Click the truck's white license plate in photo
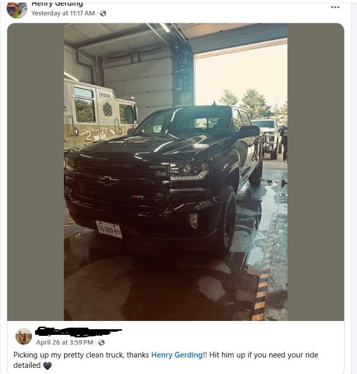Image resolution: width=357 pixels, height=374 pixels. [109, 229]
